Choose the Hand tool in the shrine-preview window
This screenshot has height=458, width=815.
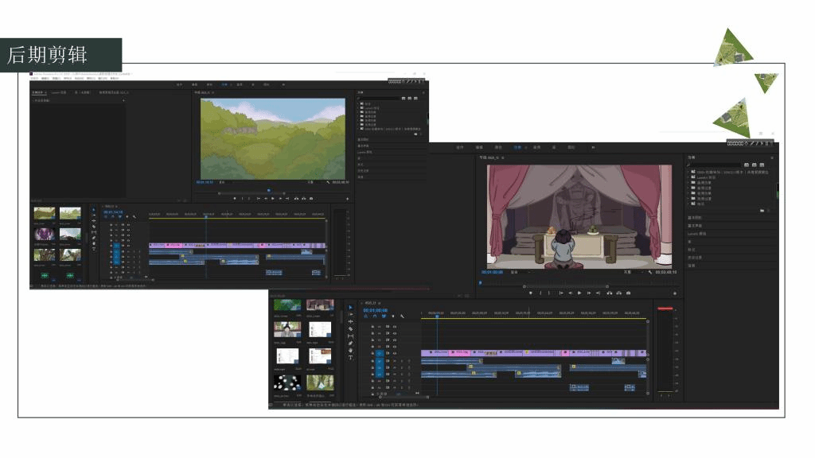(350, 351)
